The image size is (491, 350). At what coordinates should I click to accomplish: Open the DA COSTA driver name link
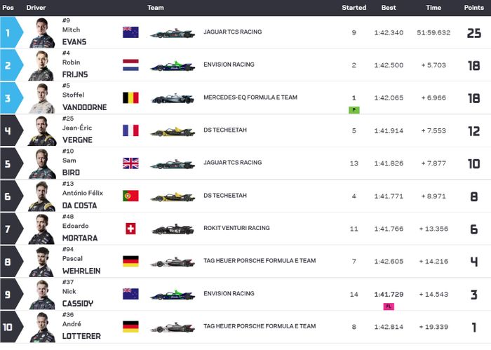[79, 206]
